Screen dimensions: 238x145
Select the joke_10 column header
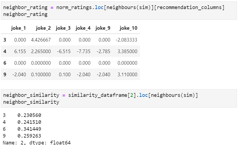tap(127, 28)
